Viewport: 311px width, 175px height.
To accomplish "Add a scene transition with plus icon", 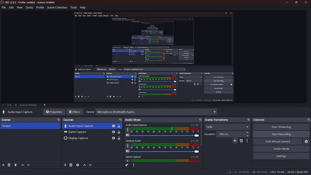I will pyautogui.click(x=235, y=141).
